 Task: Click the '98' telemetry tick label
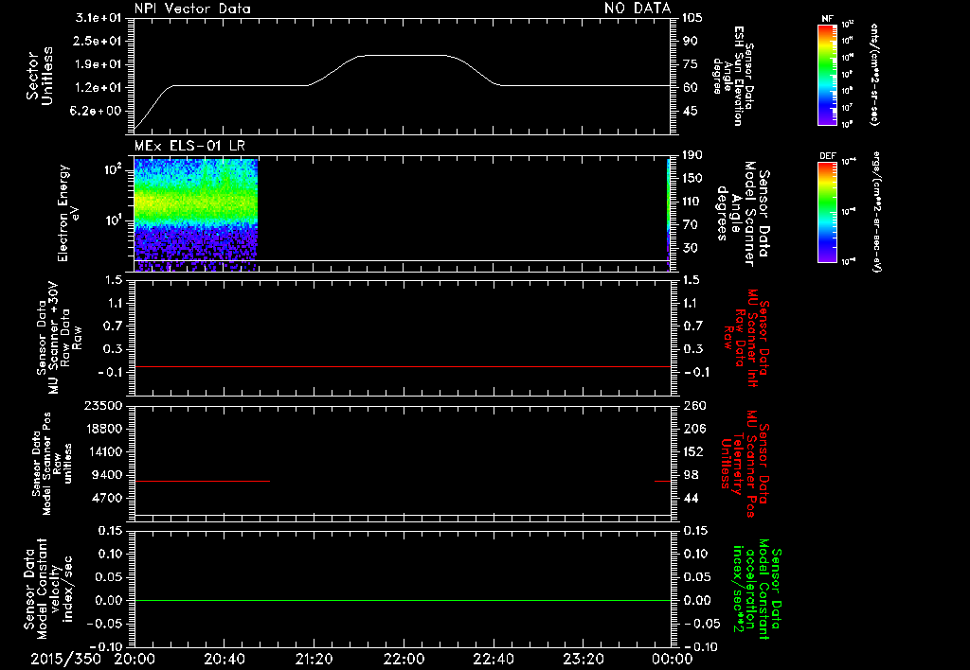click(x=690, y=475)
